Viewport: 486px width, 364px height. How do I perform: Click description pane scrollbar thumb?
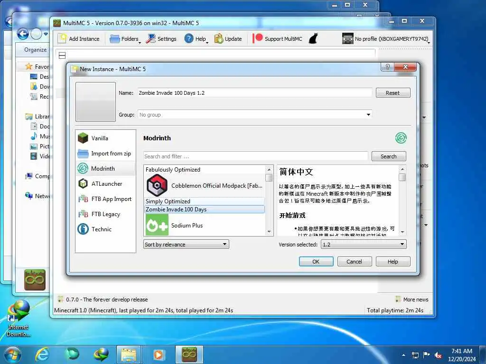[402, 177]
